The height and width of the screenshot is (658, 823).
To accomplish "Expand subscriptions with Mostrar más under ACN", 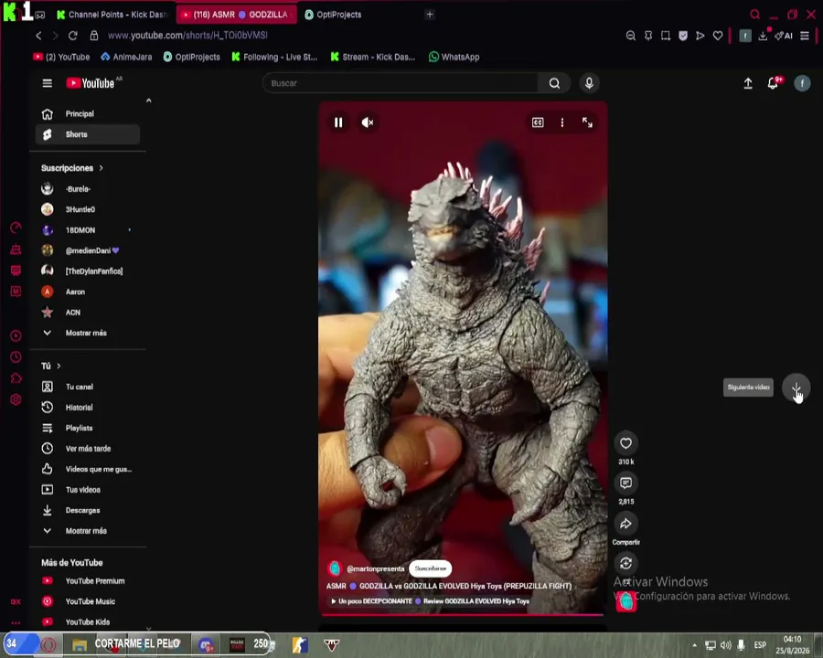I will coord(88,333).
